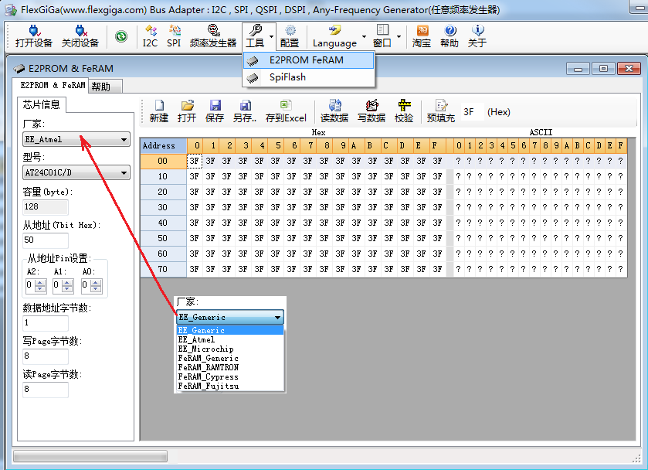
Task: Click the 关闭设备 (close device) toolbar icon
Action: 80,36
